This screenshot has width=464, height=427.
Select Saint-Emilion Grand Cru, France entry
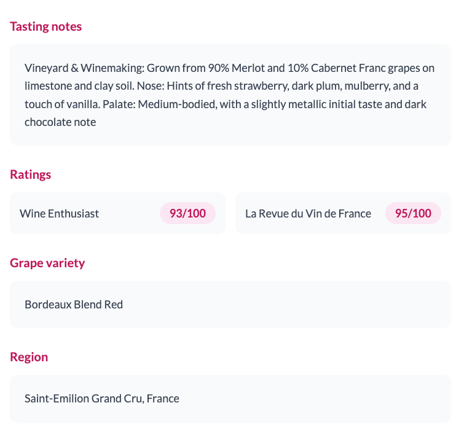[102, 398]
